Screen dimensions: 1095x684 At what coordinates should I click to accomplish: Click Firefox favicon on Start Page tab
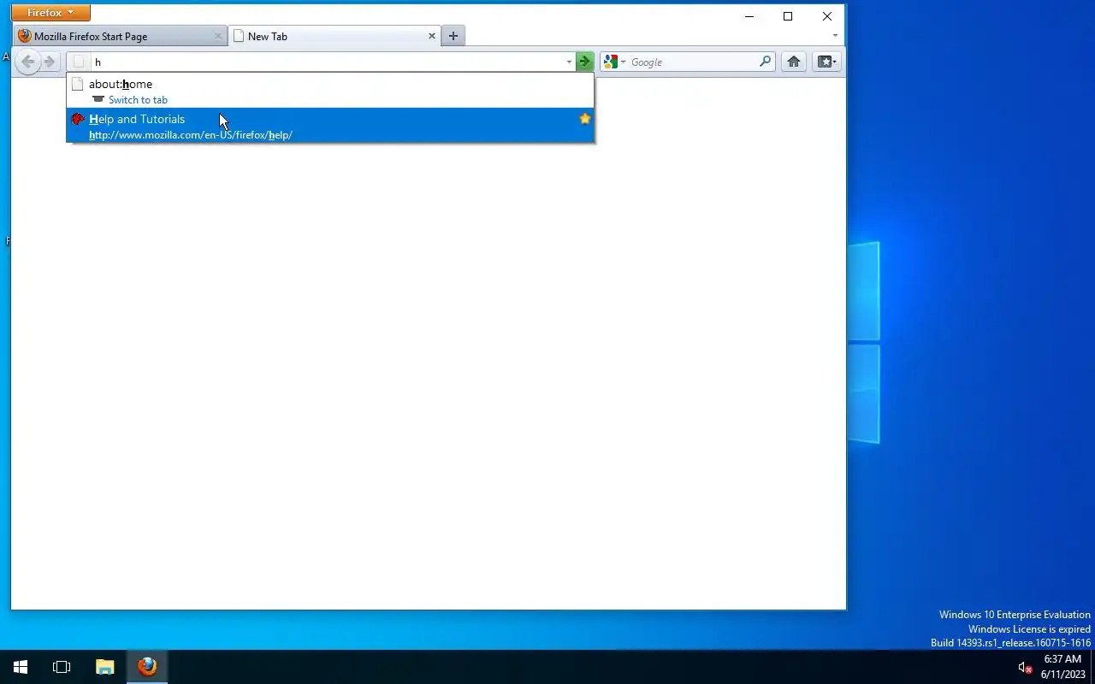pos(25,36)
